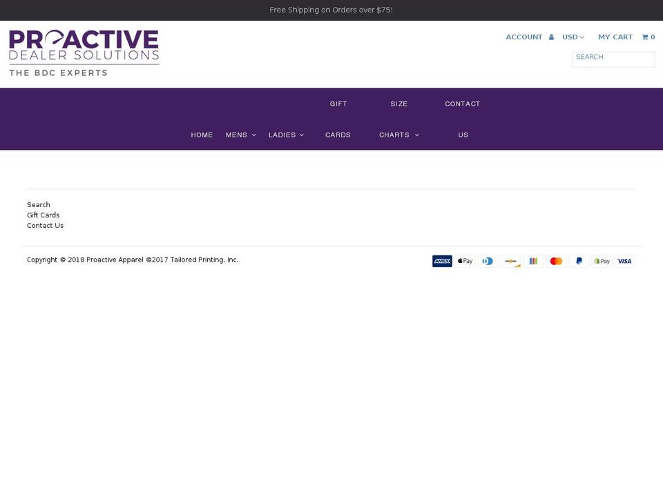Image resolution: width=663 pixels, height=497 pixels.
Task: Click the Visa payment icon
Action: 624,261
